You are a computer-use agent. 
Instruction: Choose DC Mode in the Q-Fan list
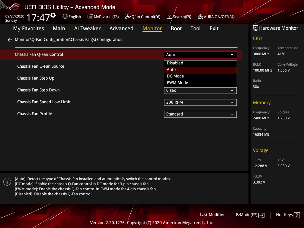(x=200, y=76)
